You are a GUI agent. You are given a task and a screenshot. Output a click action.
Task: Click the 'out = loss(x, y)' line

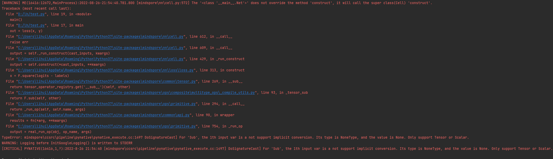[26, 31]
